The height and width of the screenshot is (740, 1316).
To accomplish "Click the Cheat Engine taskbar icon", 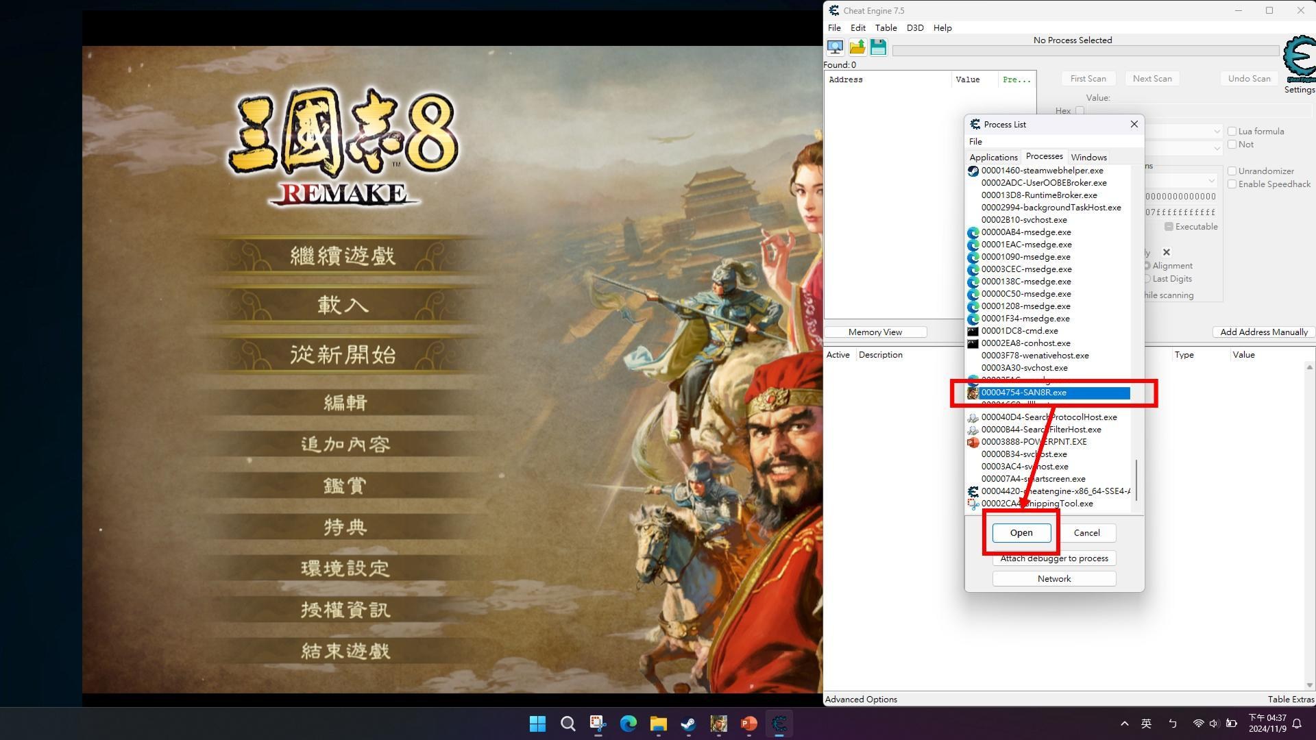I will 779,724.
